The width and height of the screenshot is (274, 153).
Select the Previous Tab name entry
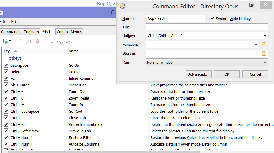[x=80, y=131]
